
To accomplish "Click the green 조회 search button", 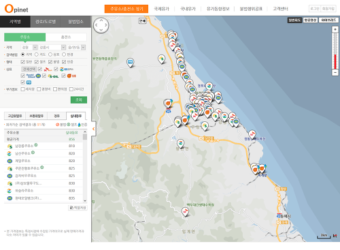I will tap(79, 99).
